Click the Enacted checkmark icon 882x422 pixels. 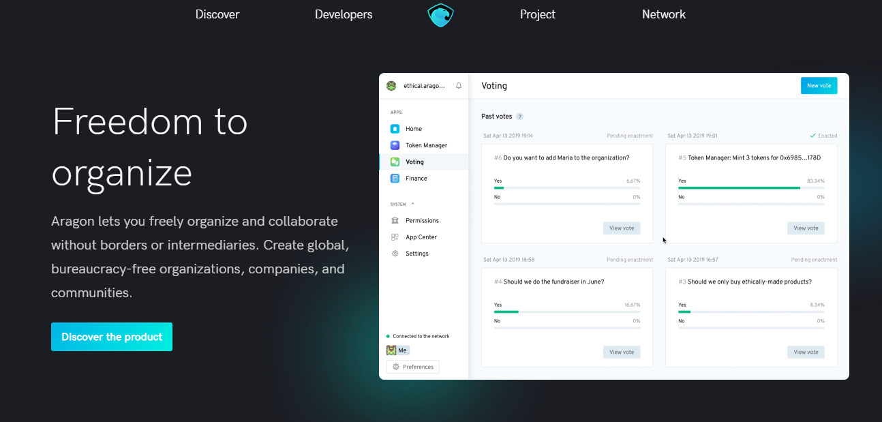[812, 136]
